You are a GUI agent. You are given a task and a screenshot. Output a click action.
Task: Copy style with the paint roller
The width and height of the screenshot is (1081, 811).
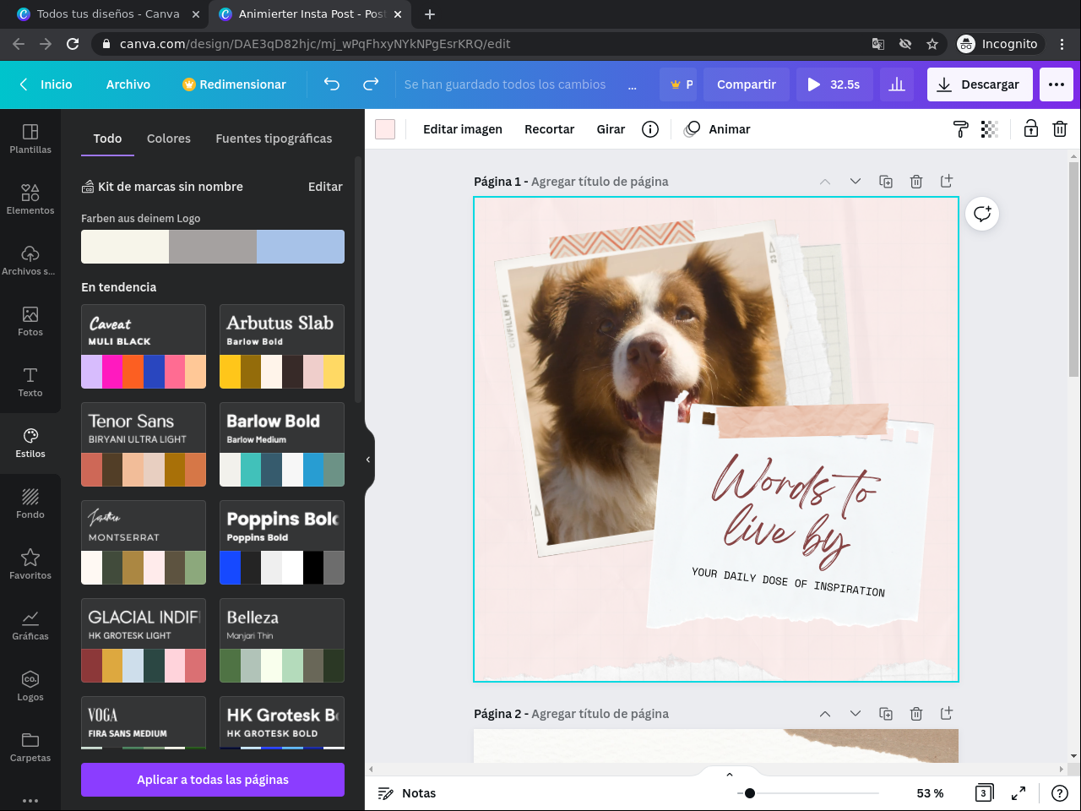(960, 129)
